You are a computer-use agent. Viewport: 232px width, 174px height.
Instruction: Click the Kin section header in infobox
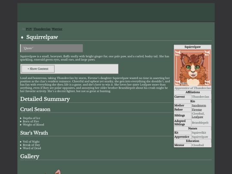pos(192,101)
